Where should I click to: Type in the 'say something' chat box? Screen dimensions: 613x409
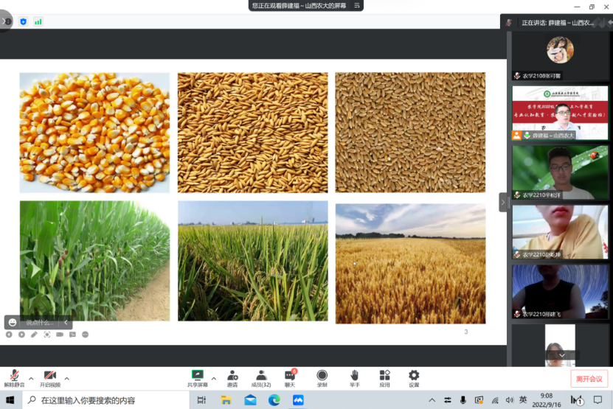pyautogui.click(x=40, y=323)
